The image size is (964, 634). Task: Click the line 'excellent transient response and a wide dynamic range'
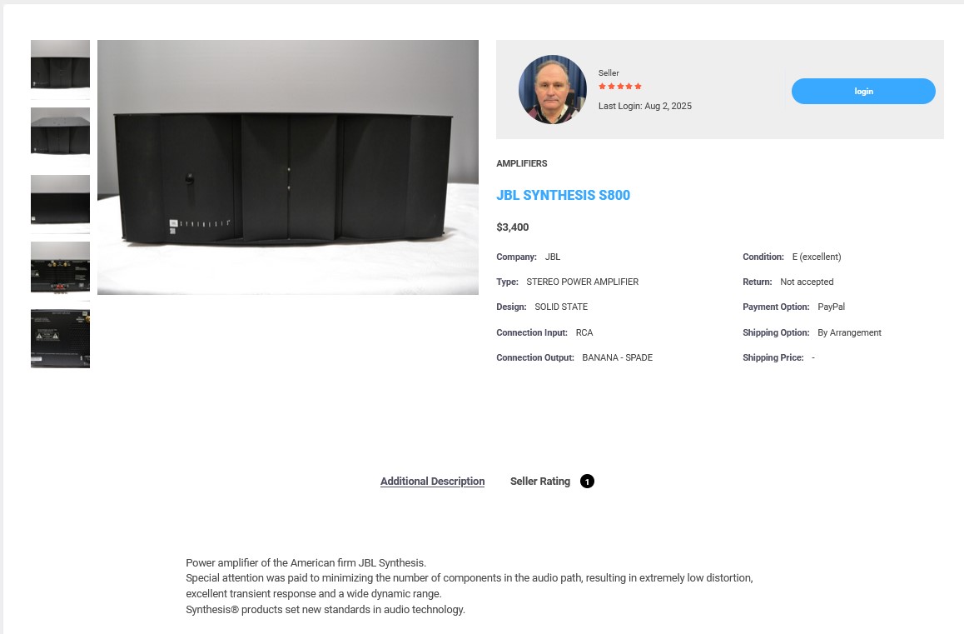pos(314,593)
